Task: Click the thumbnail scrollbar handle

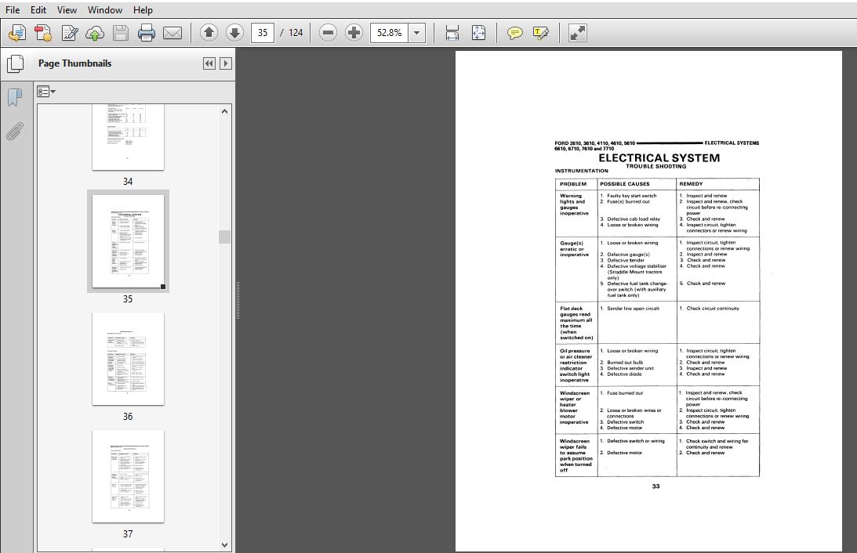Action: [224, 237]
